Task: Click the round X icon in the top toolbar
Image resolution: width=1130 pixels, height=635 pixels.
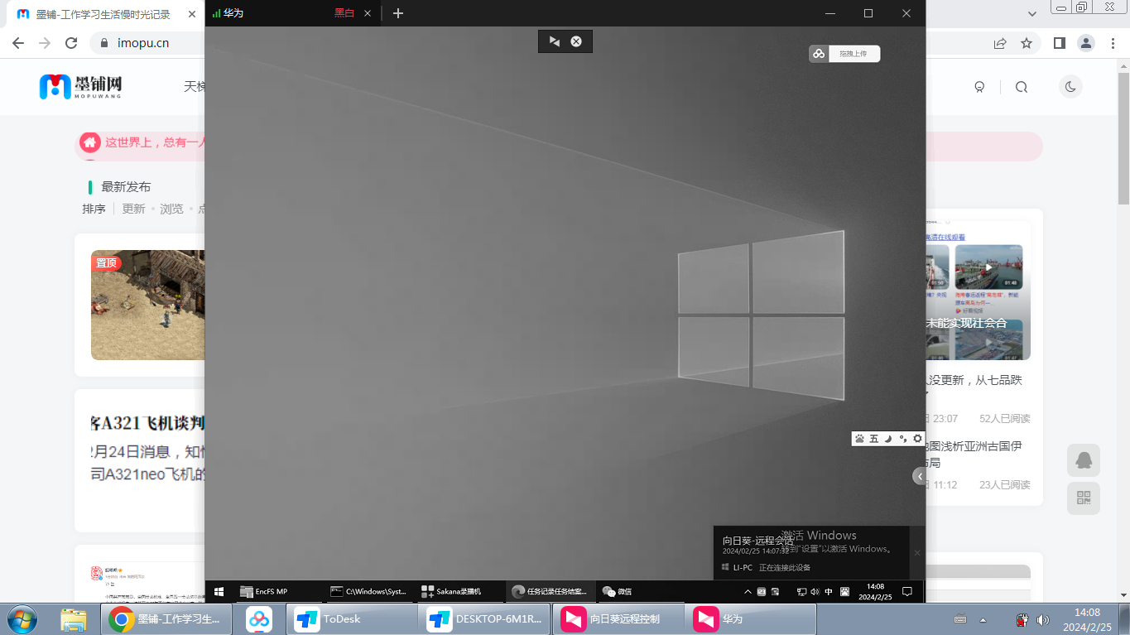Action: [x=576, y=41]
